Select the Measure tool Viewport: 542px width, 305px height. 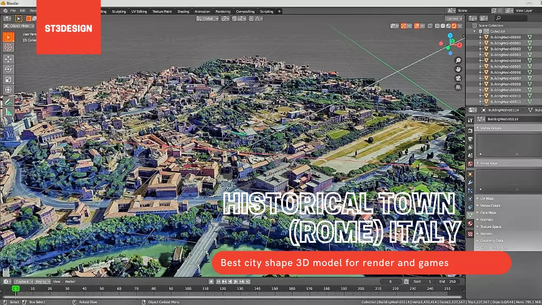8,112
